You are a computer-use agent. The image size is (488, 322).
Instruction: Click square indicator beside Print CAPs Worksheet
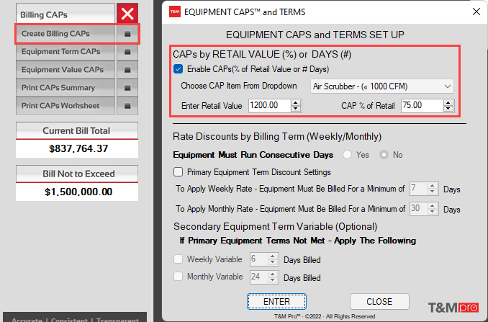127,106
